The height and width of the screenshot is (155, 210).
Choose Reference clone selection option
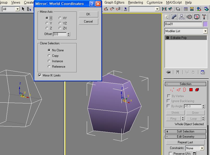(x=49, y=67)
